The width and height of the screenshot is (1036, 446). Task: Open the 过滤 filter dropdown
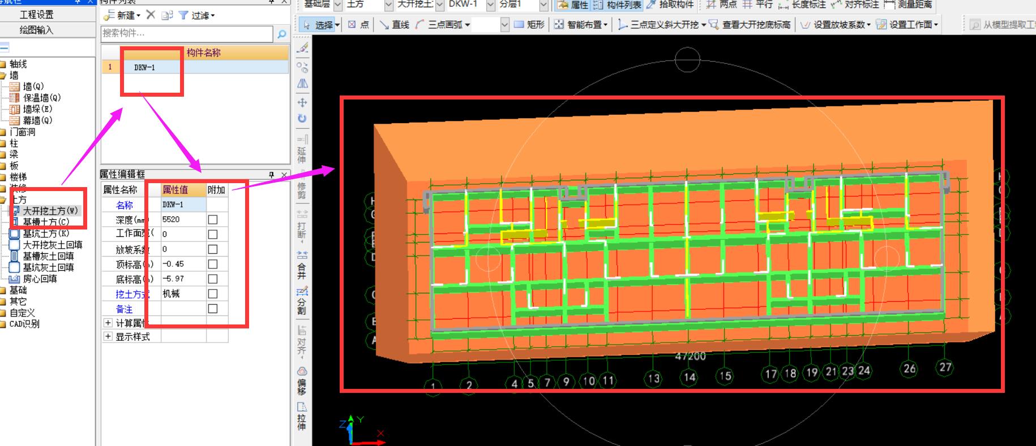(196, 15)
